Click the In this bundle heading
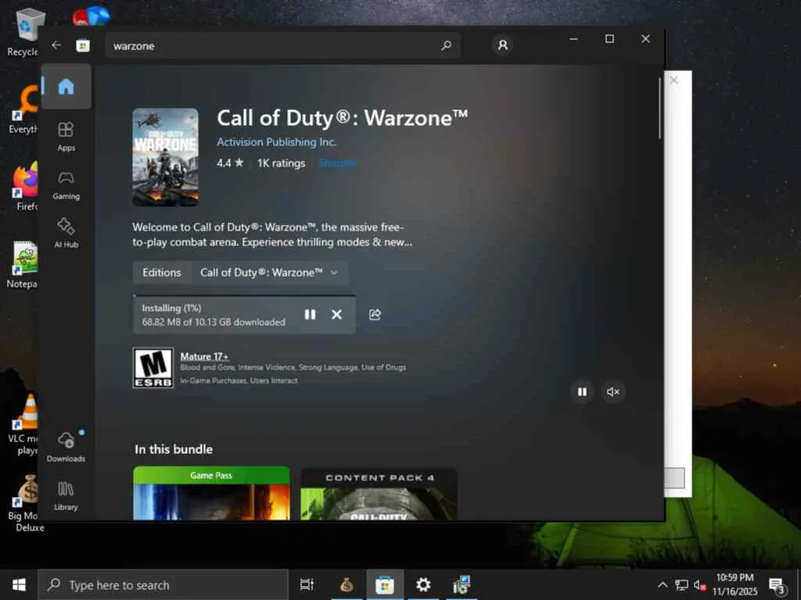Image resolution: width=801 pixels, height=600 pixels. [x=174, y=449]
